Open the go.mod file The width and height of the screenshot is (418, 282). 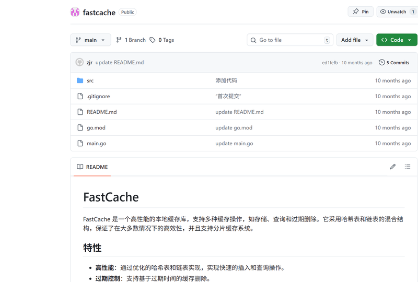96,127
